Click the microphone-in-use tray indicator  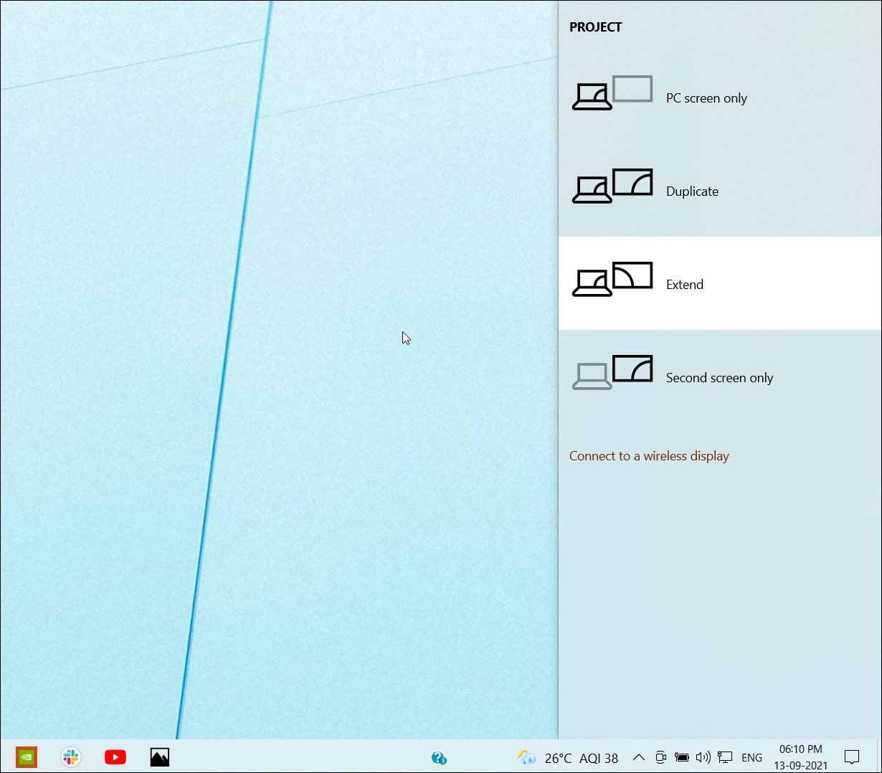click(x=660, y=757)
